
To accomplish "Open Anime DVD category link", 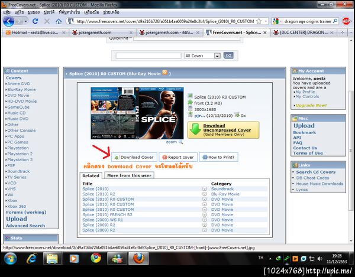I will click(x=18, y=84).
